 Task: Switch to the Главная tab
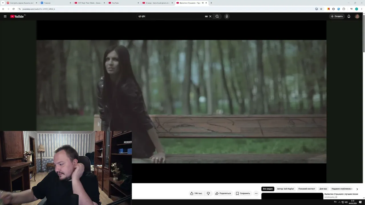point(56,3)
